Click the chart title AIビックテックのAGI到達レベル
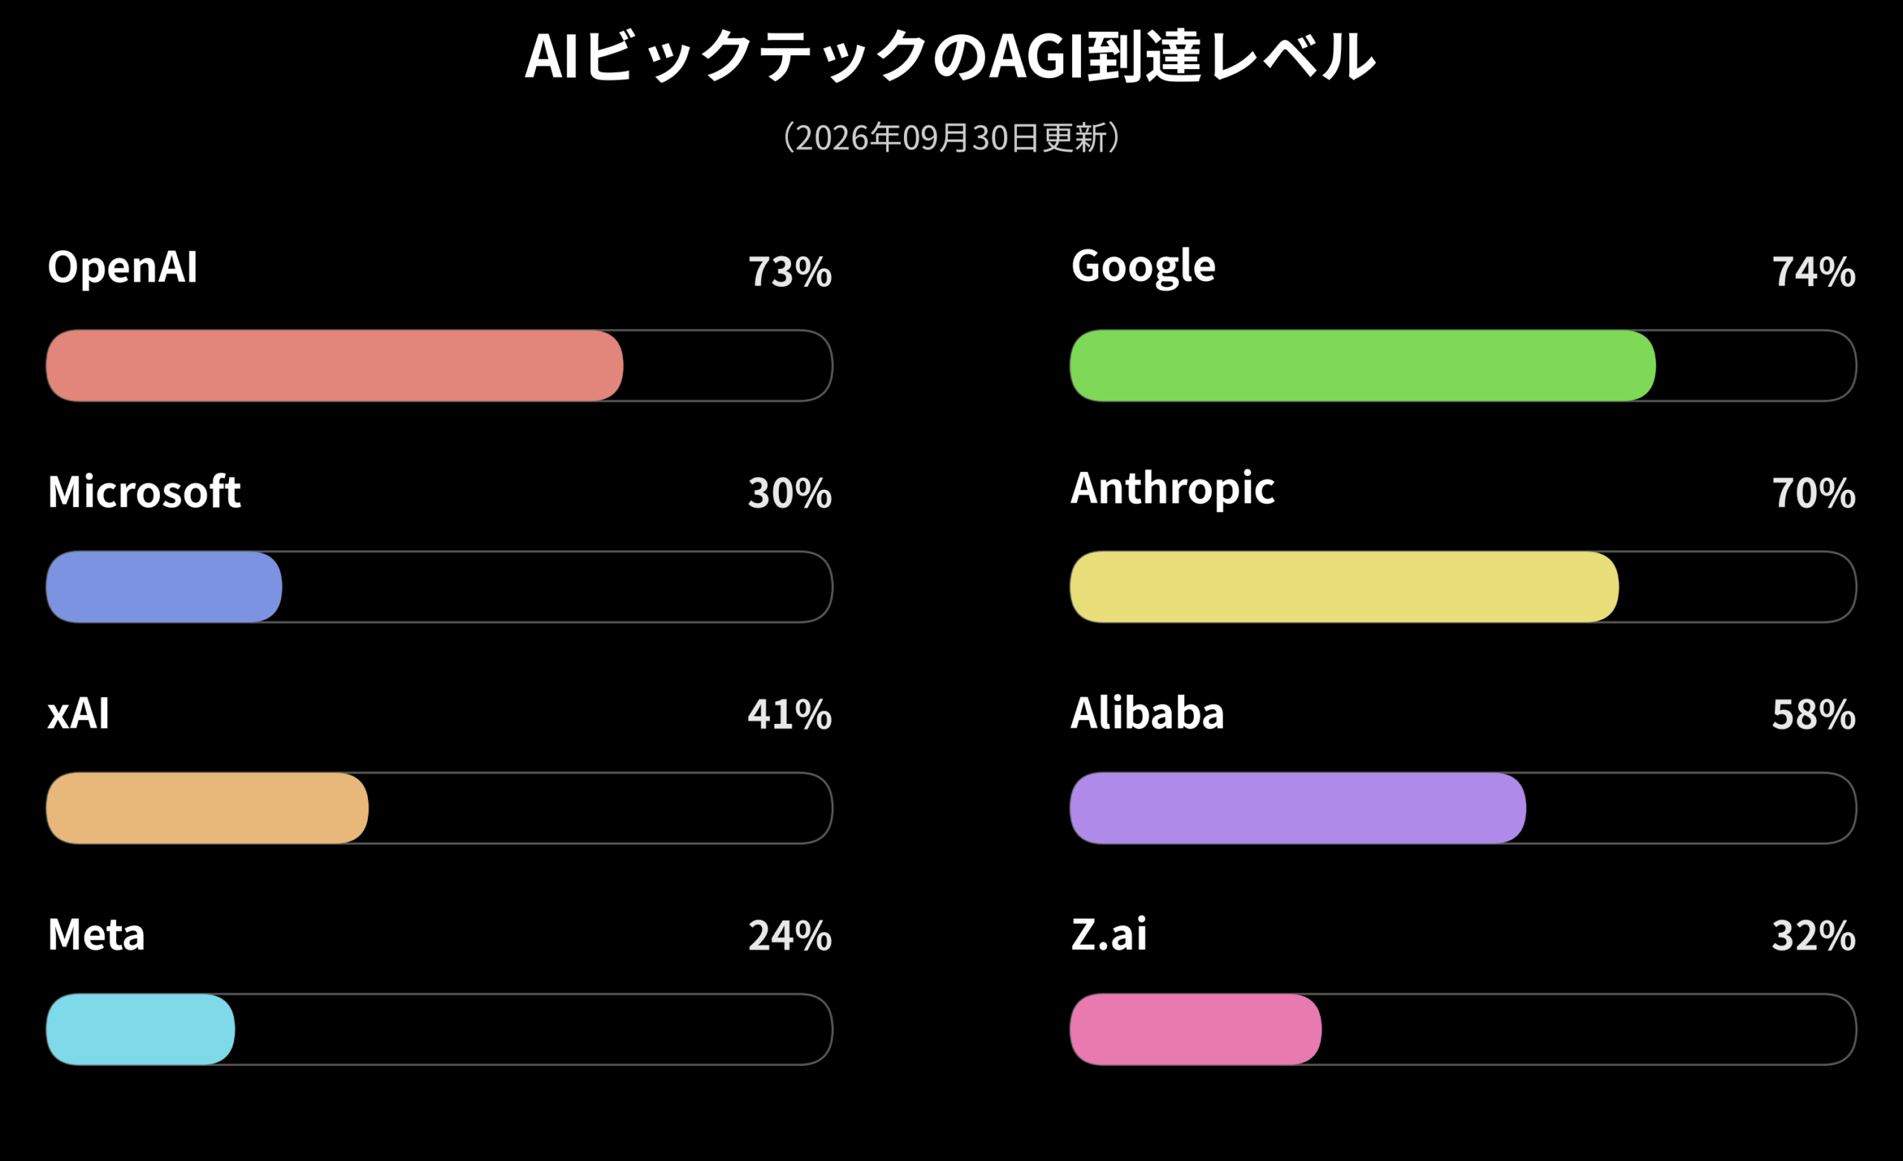 point(951,56)
